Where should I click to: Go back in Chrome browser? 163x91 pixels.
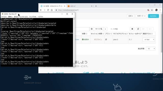41,10
